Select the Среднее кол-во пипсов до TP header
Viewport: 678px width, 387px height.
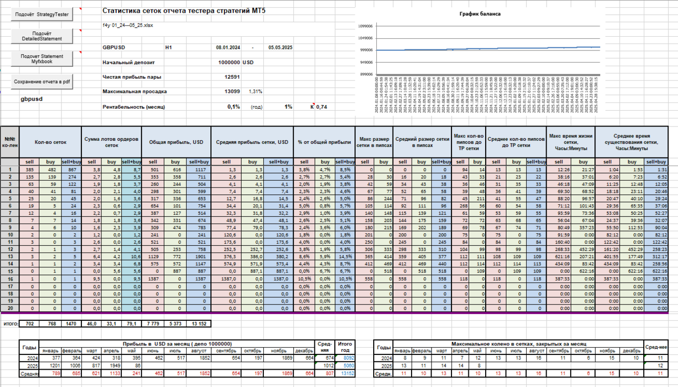click(x=516, y=142)
